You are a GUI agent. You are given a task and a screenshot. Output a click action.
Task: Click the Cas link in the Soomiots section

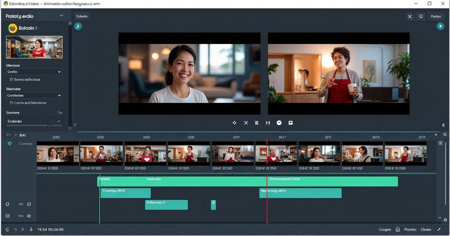tap(60, 112)
